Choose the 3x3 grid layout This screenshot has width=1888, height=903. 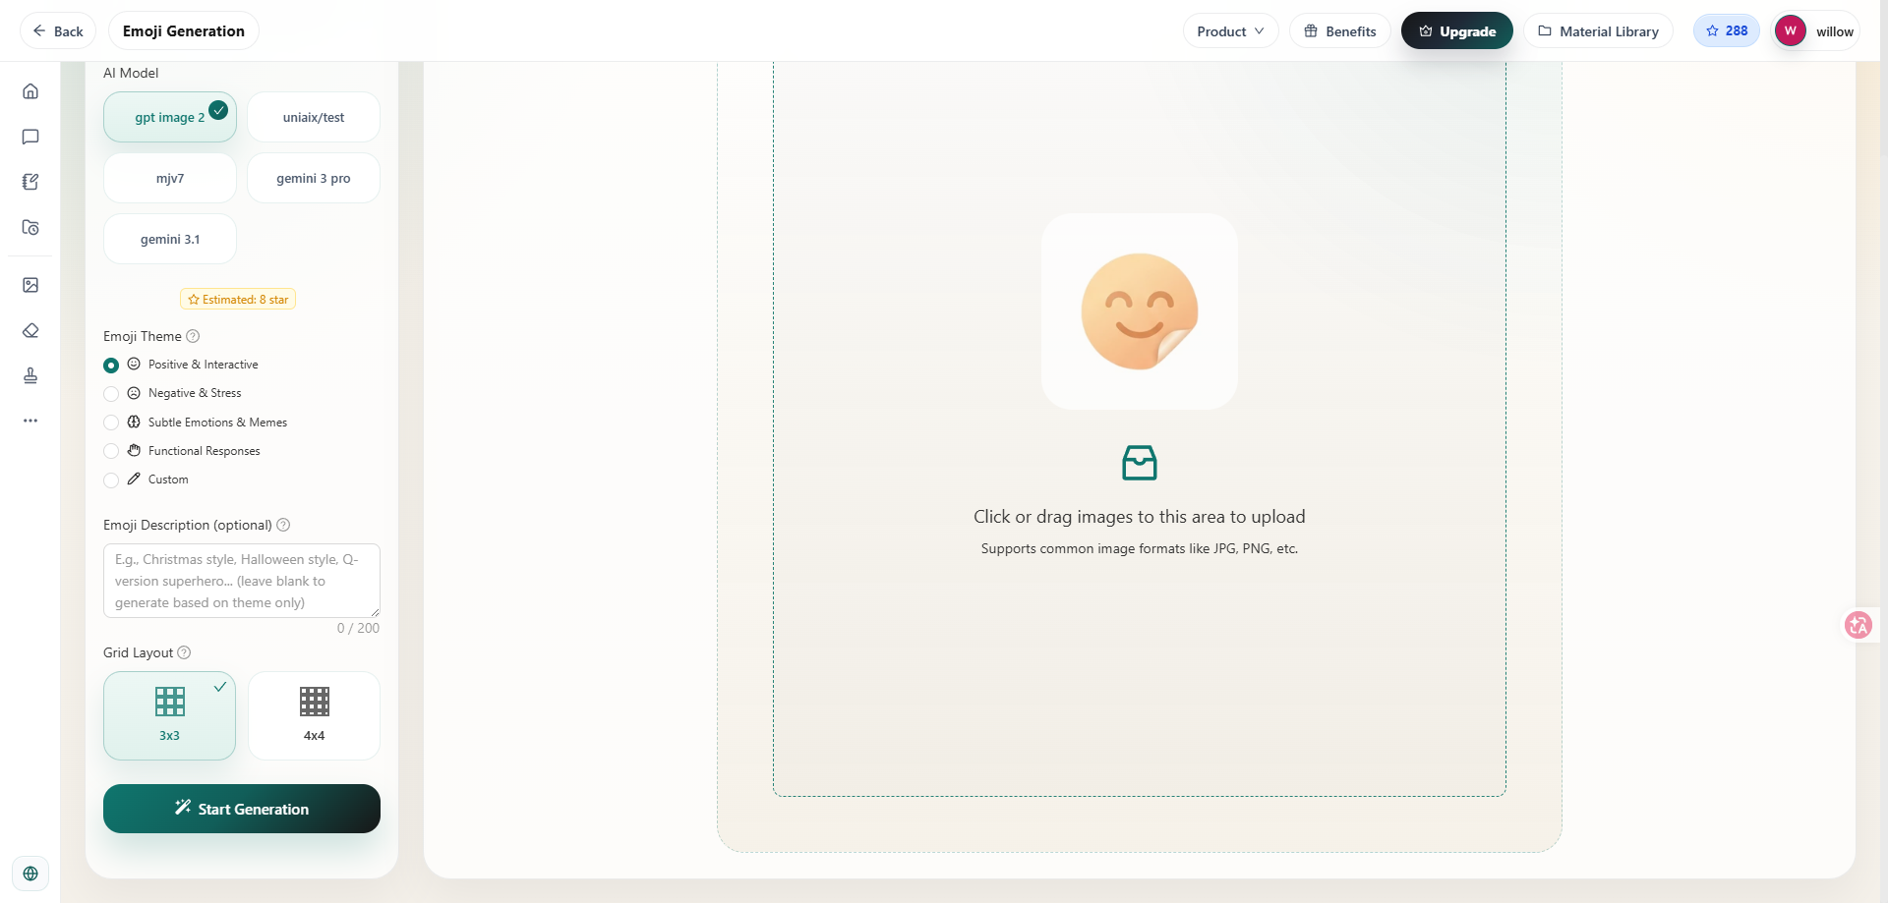tap(169, 715)
